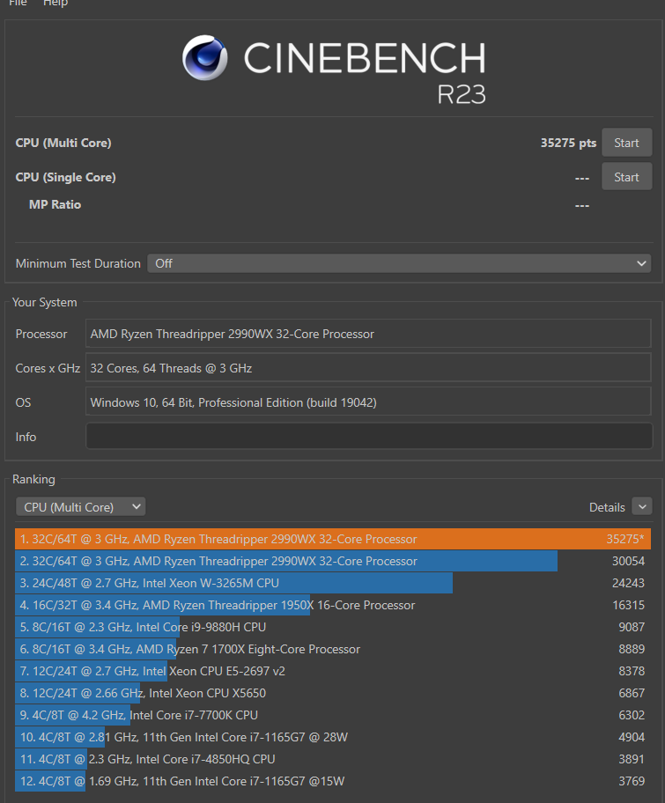Click the 35275 pts multi core score
This screenshot has height=803, width=665.
coord(568,143)
